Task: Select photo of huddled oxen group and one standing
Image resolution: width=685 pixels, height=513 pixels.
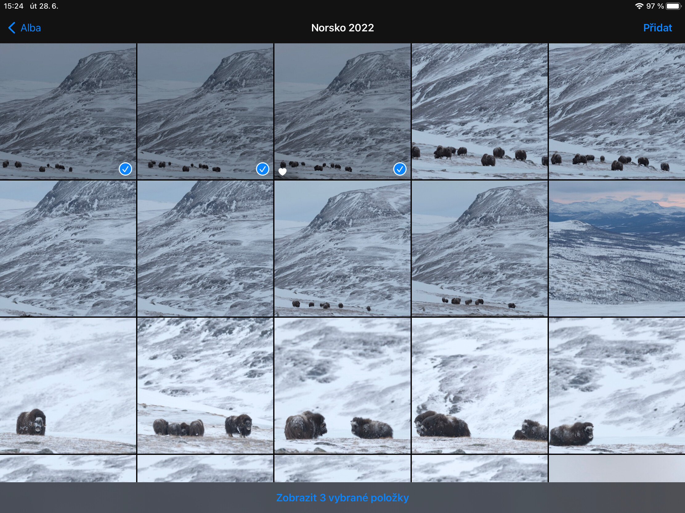Action: click(205, 386)
